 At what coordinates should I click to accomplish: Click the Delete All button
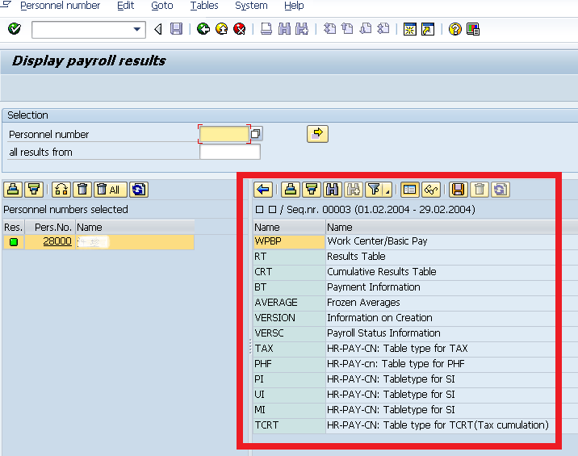tap(111, 190)
